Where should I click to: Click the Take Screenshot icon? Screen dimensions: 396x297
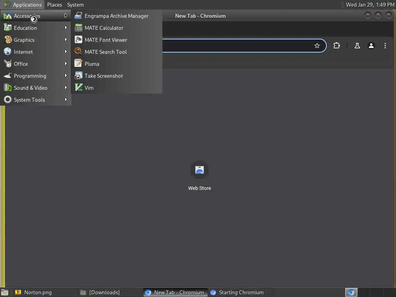tap(78, 75)
